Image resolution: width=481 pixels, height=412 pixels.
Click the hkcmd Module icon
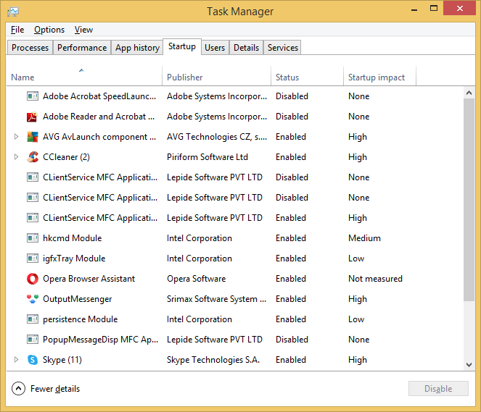[x=32, y=238]
